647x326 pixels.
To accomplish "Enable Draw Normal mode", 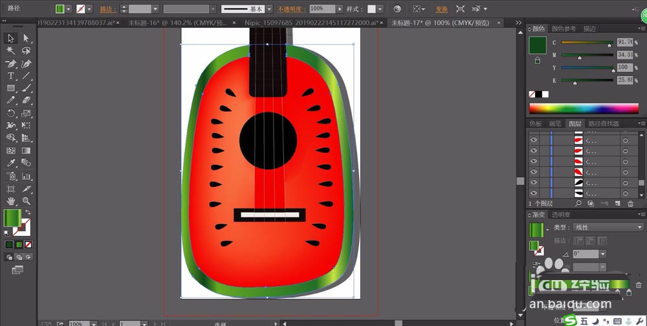I will click(x=9, y=257).
